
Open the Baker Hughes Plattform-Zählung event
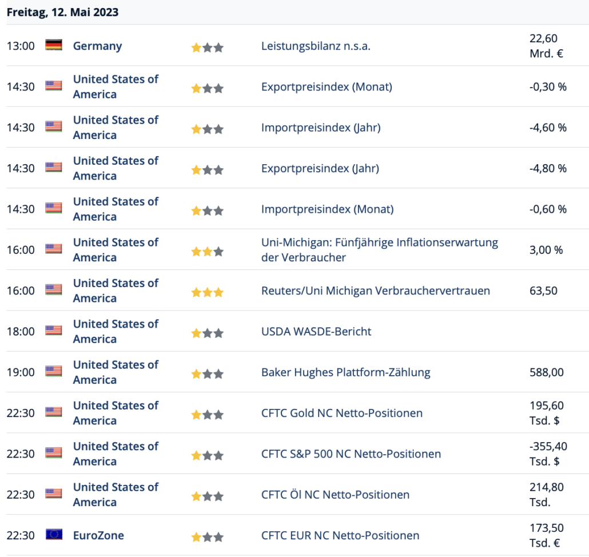(346, 372)
